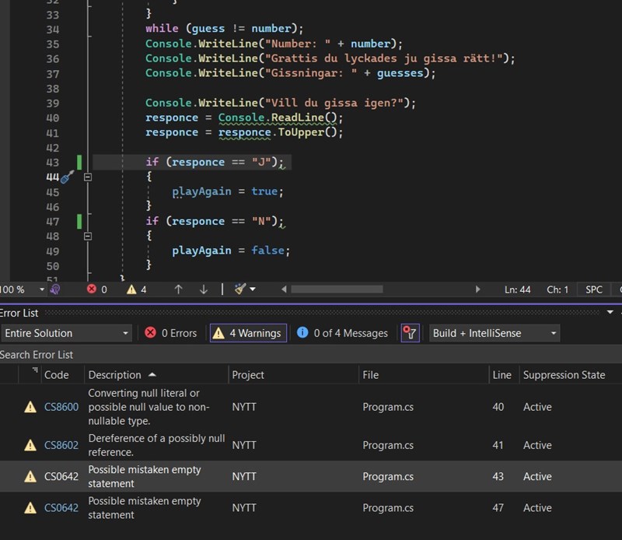
Task: Open the CS8600 error code link
Action: (61, 407)
